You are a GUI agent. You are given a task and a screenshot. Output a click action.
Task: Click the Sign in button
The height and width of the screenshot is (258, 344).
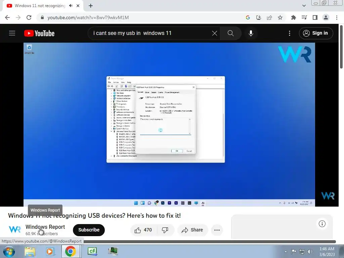click(316, 33)
